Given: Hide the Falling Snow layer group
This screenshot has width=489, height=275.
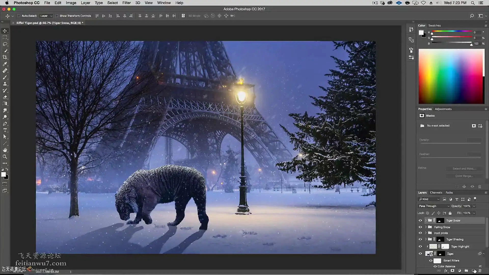Looking at the screenshot, I should click(x=420, y=227).
